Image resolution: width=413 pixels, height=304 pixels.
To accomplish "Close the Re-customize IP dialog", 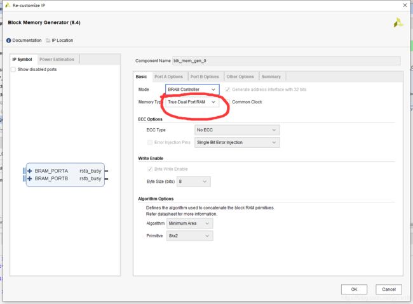I will (405, 5).
